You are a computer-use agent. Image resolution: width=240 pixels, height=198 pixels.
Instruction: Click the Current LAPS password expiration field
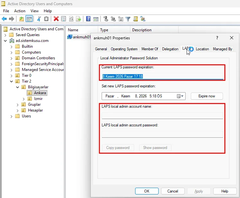pos(162,76)
